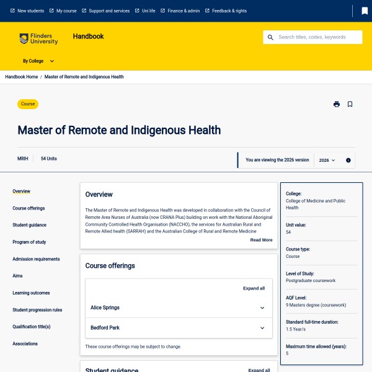Image resolution: width=372 pixels, height=372 pixels.
Task: Select Program of study in sidebar
Action: [29, 242]
